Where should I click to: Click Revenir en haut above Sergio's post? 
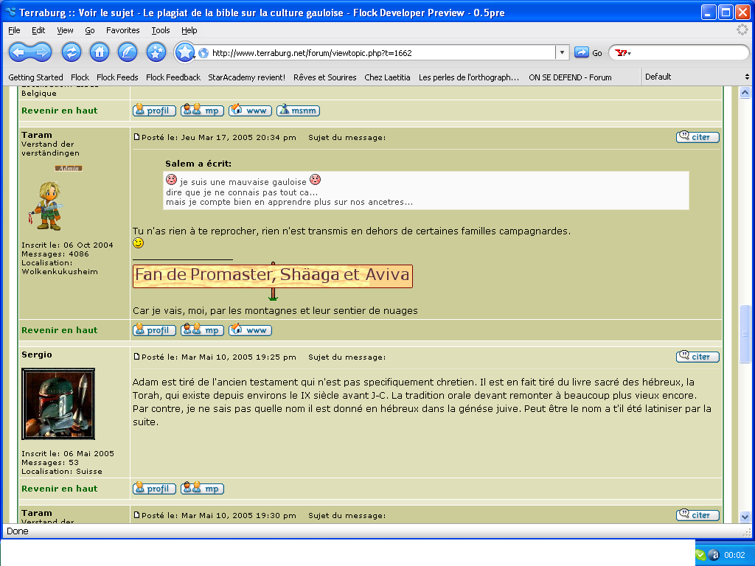point(59,330)
